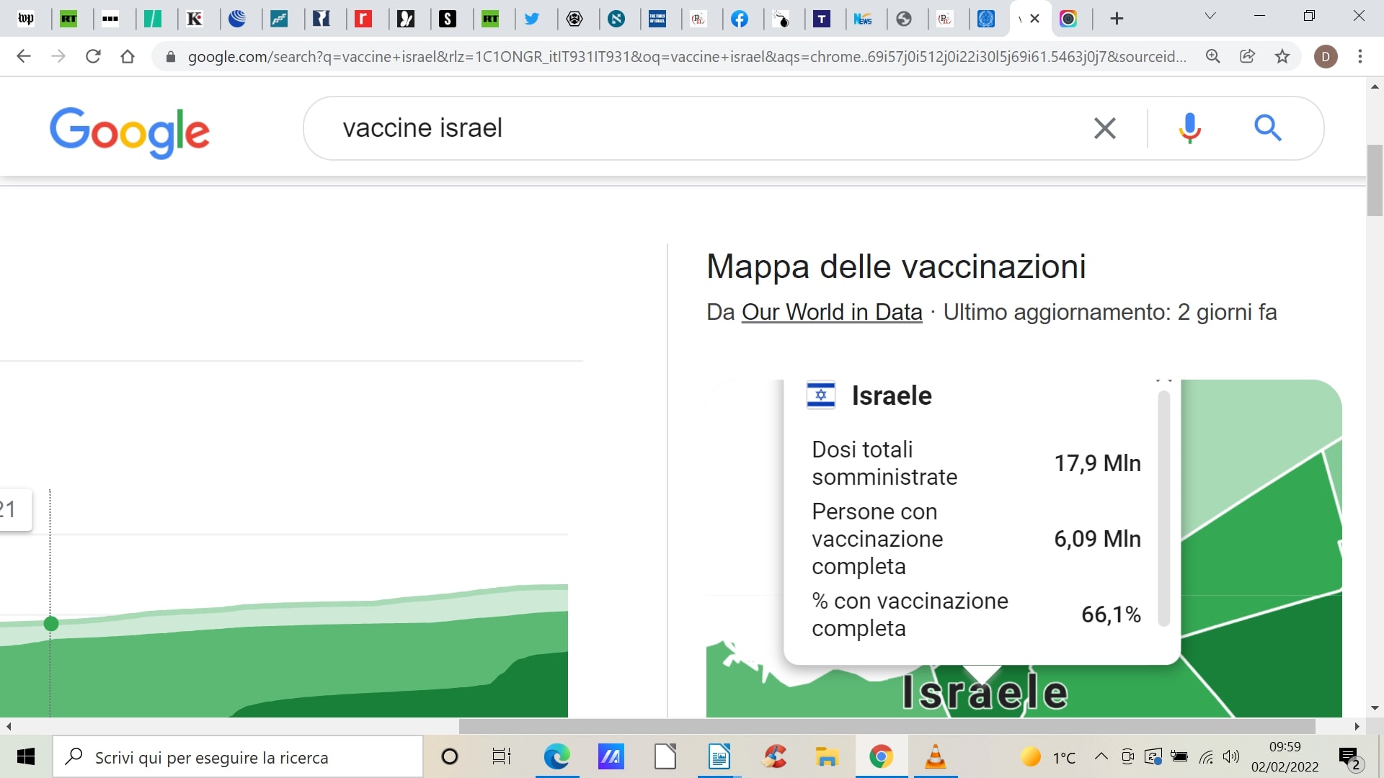Click the Windows taskbar search box
Screen dimensions: 1384x778
click(x=238, y=757)
